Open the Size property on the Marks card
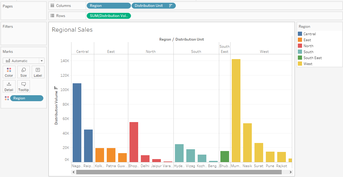The height and width of the screenshot is (177, 343). click(23, 72)
